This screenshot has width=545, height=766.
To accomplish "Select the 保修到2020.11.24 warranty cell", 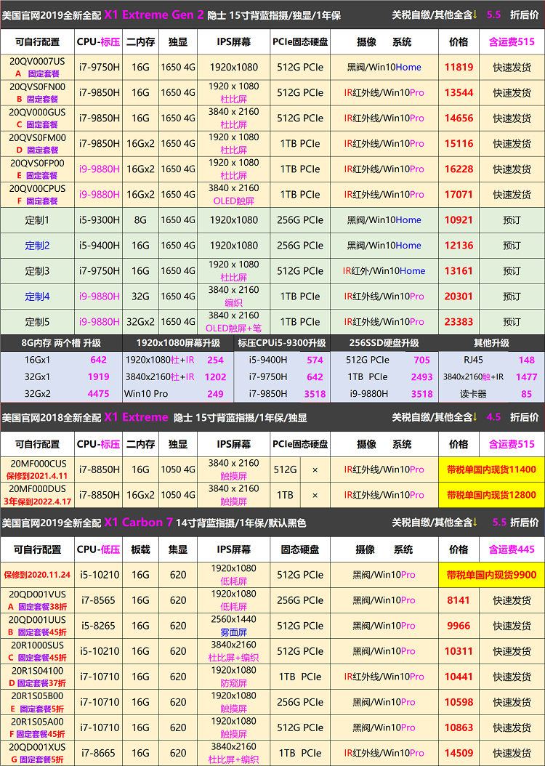I will (x=38, y=575).
